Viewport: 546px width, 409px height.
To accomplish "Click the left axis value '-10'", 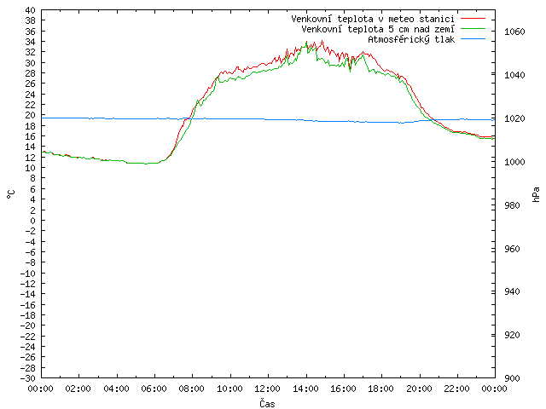I will (x=28, y=274).
